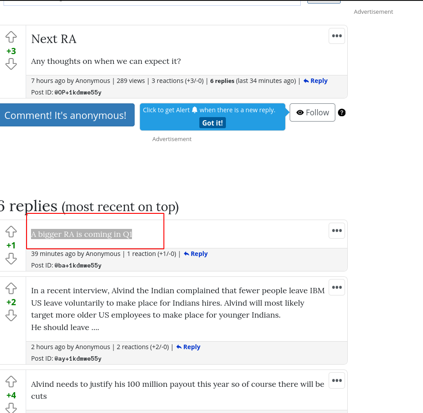The width and height of the screenshot is (423, 413).
Task: Open options menu on '100 million payout' reply
Action: click(337, 381)
